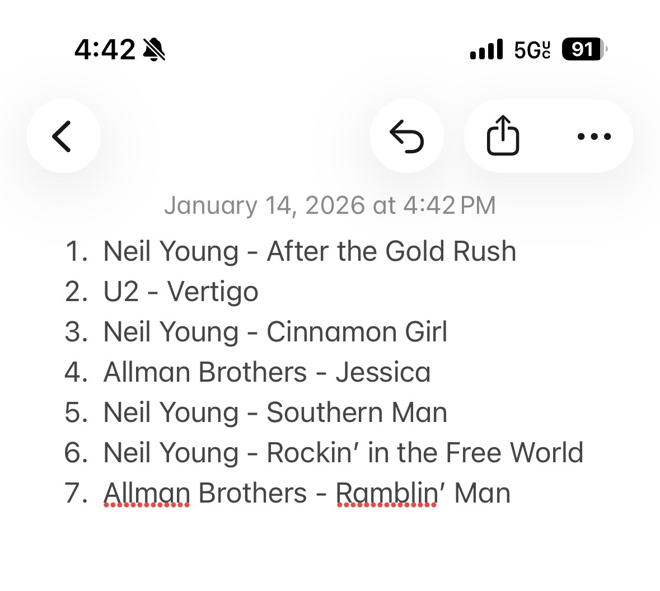Tap the U2 - Vertigo line
The width and height of the screenshot is (660, 591).
181,292
